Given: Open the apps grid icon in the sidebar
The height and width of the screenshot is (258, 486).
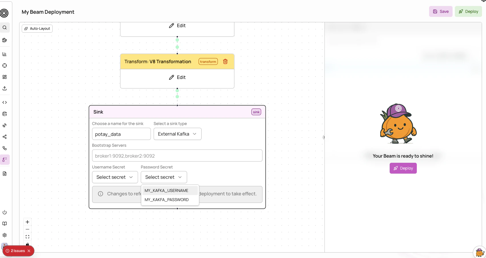Looking at the screenshot, I should (5, 77).
